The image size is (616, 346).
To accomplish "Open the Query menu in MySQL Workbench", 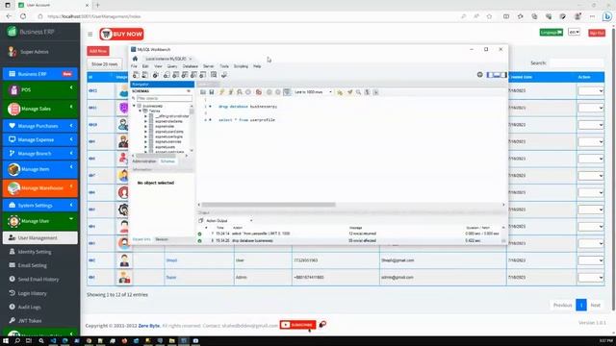I will 172,66.
